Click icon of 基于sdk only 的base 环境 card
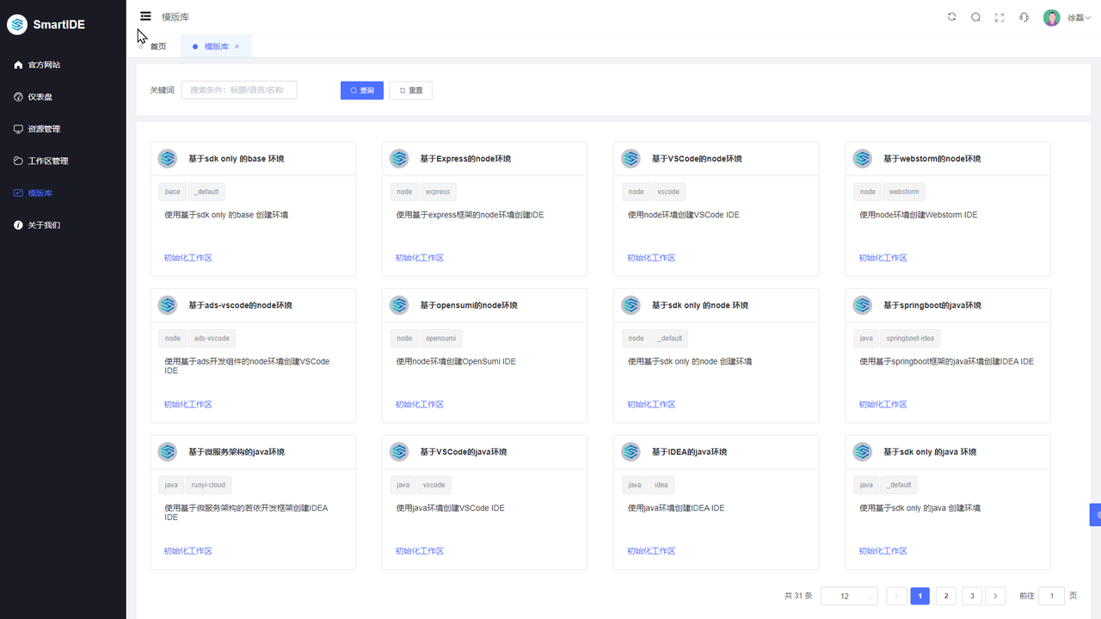Screen dimensions: 1101x619 [x=167, y=158]
